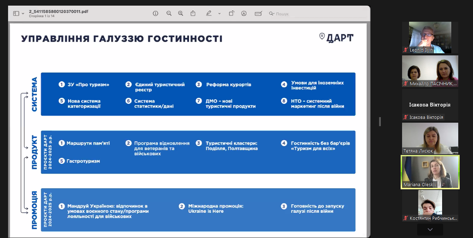
Task: Select Mariana Oleskiv's highlighted video tile
Action: (x=430, y=172)
